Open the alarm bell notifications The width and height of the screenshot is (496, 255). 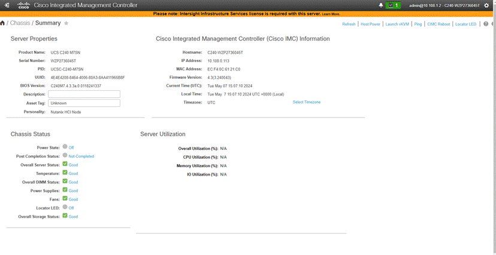tap(381, 5)
